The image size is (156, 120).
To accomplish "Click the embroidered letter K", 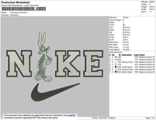I will [x=68, y=64].
